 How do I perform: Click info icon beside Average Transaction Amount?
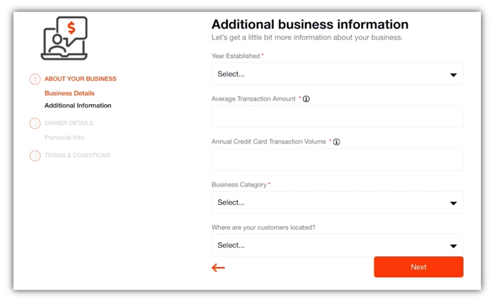(x=306, y=99)
